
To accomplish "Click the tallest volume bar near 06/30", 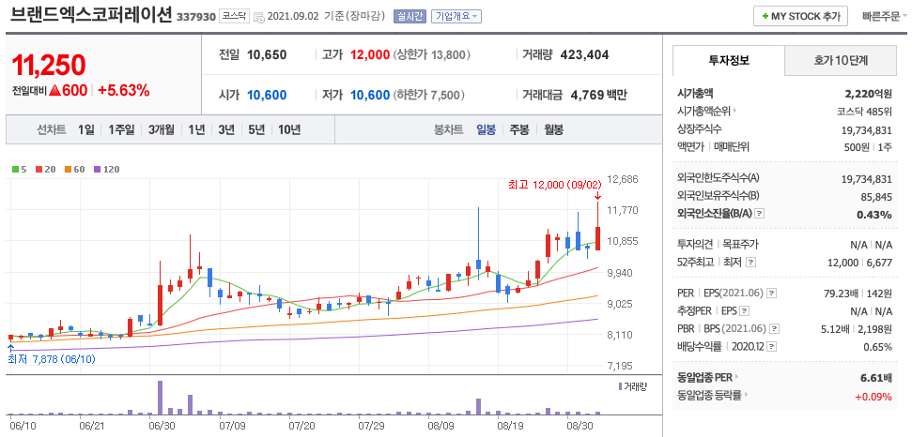I will [x=160, y=398].
